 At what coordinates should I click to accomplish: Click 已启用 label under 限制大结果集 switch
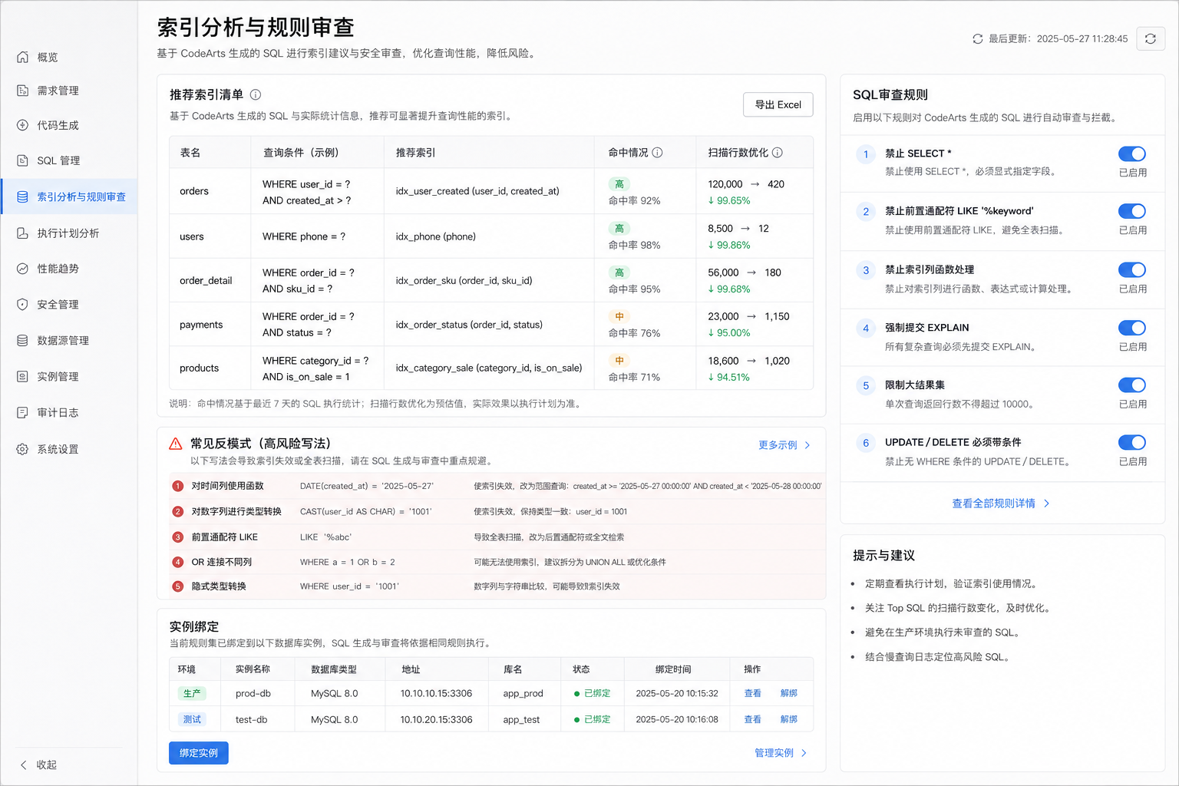point(1133,404)
